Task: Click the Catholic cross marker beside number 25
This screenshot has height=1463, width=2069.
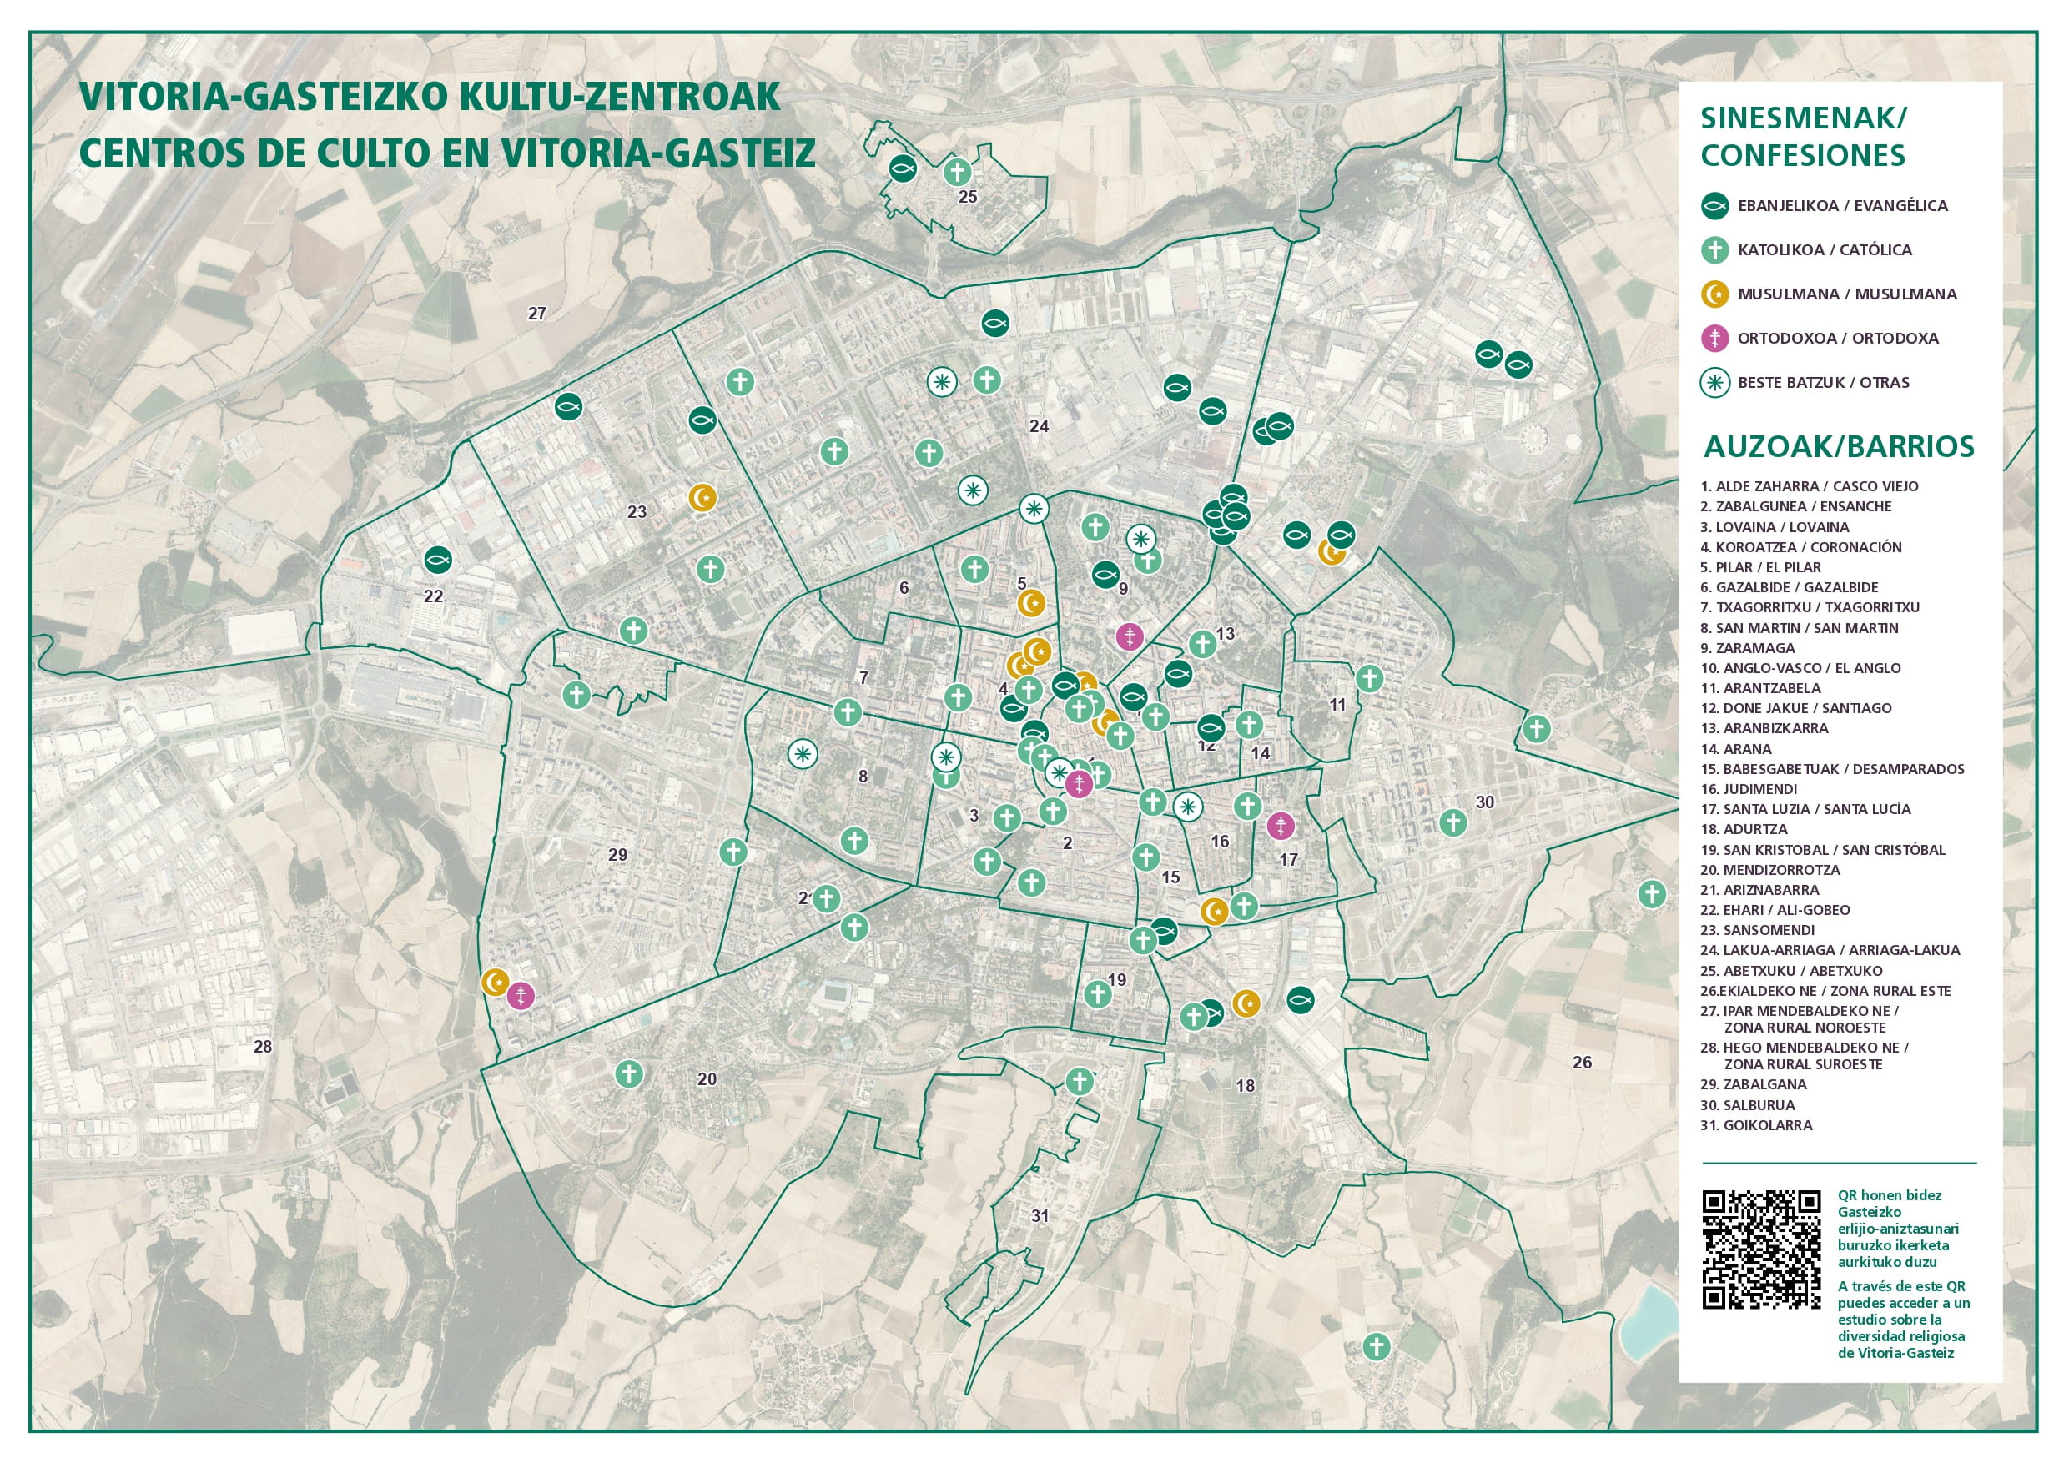Action: tap(957, 171)
